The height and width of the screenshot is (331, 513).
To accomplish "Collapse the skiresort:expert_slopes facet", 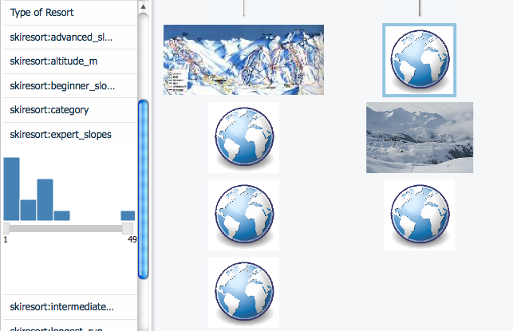I will [70, 135].
